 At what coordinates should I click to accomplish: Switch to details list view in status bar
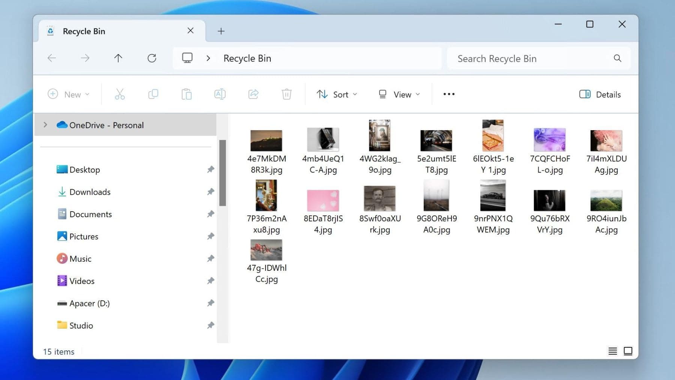(613, 351)
